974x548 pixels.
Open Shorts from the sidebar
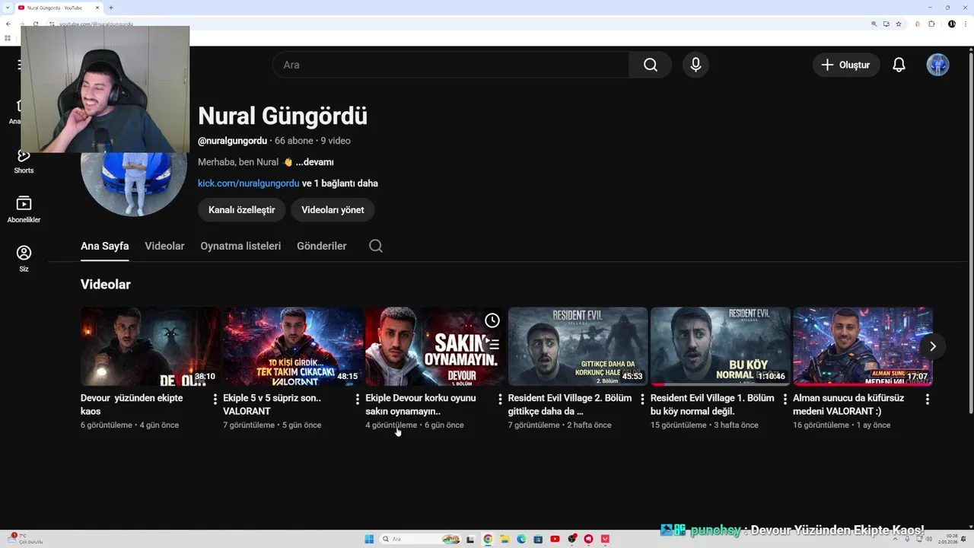coord(24,161)
